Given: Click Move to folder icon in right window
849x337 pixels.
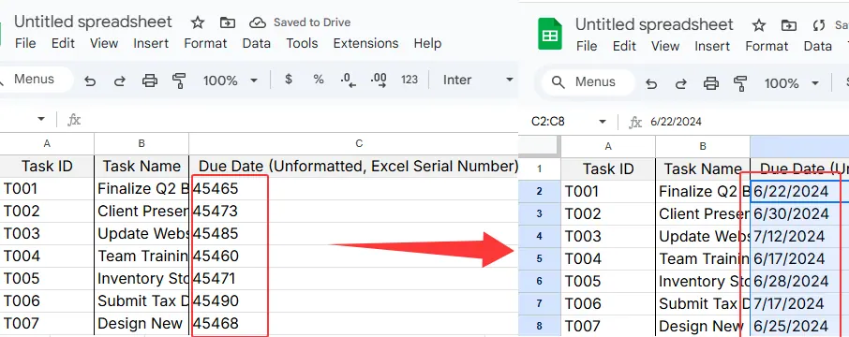Looking at the screenshot, I should (x=789, y=25).
